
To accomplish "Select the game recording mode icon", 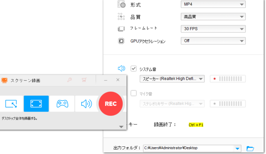I will point(62,103).
